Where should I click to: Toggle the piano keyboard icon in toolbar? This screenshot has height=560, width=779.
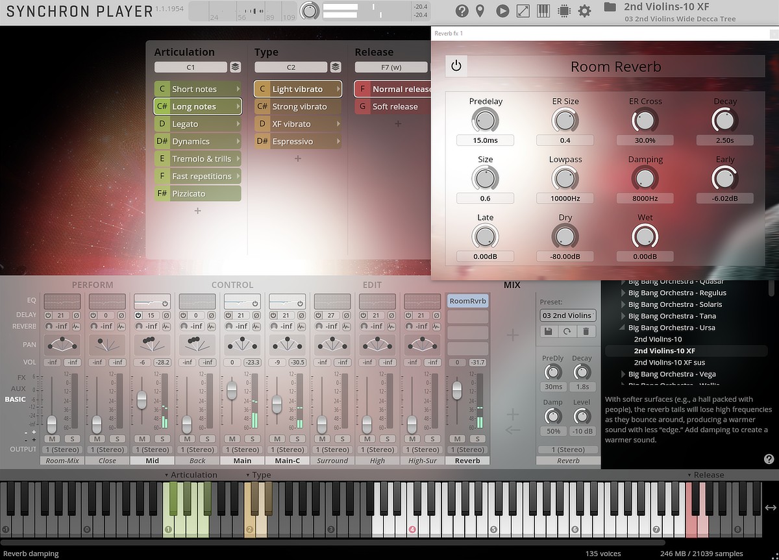543,10
